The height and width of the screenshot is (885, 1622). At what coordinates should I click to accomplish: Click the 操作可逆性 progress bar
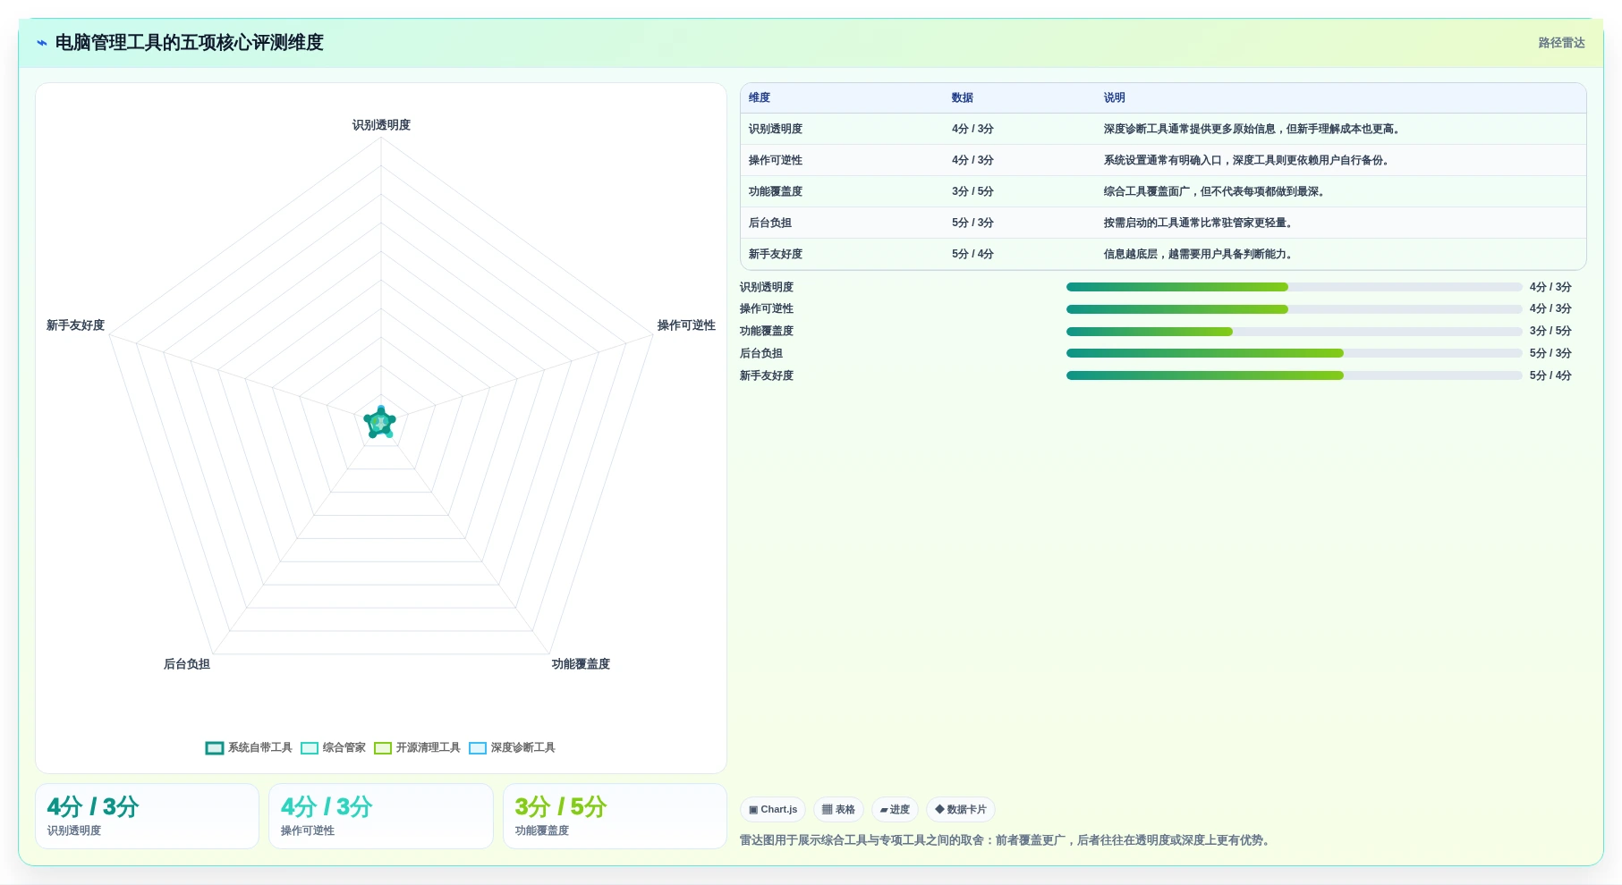click(1294, 309)
